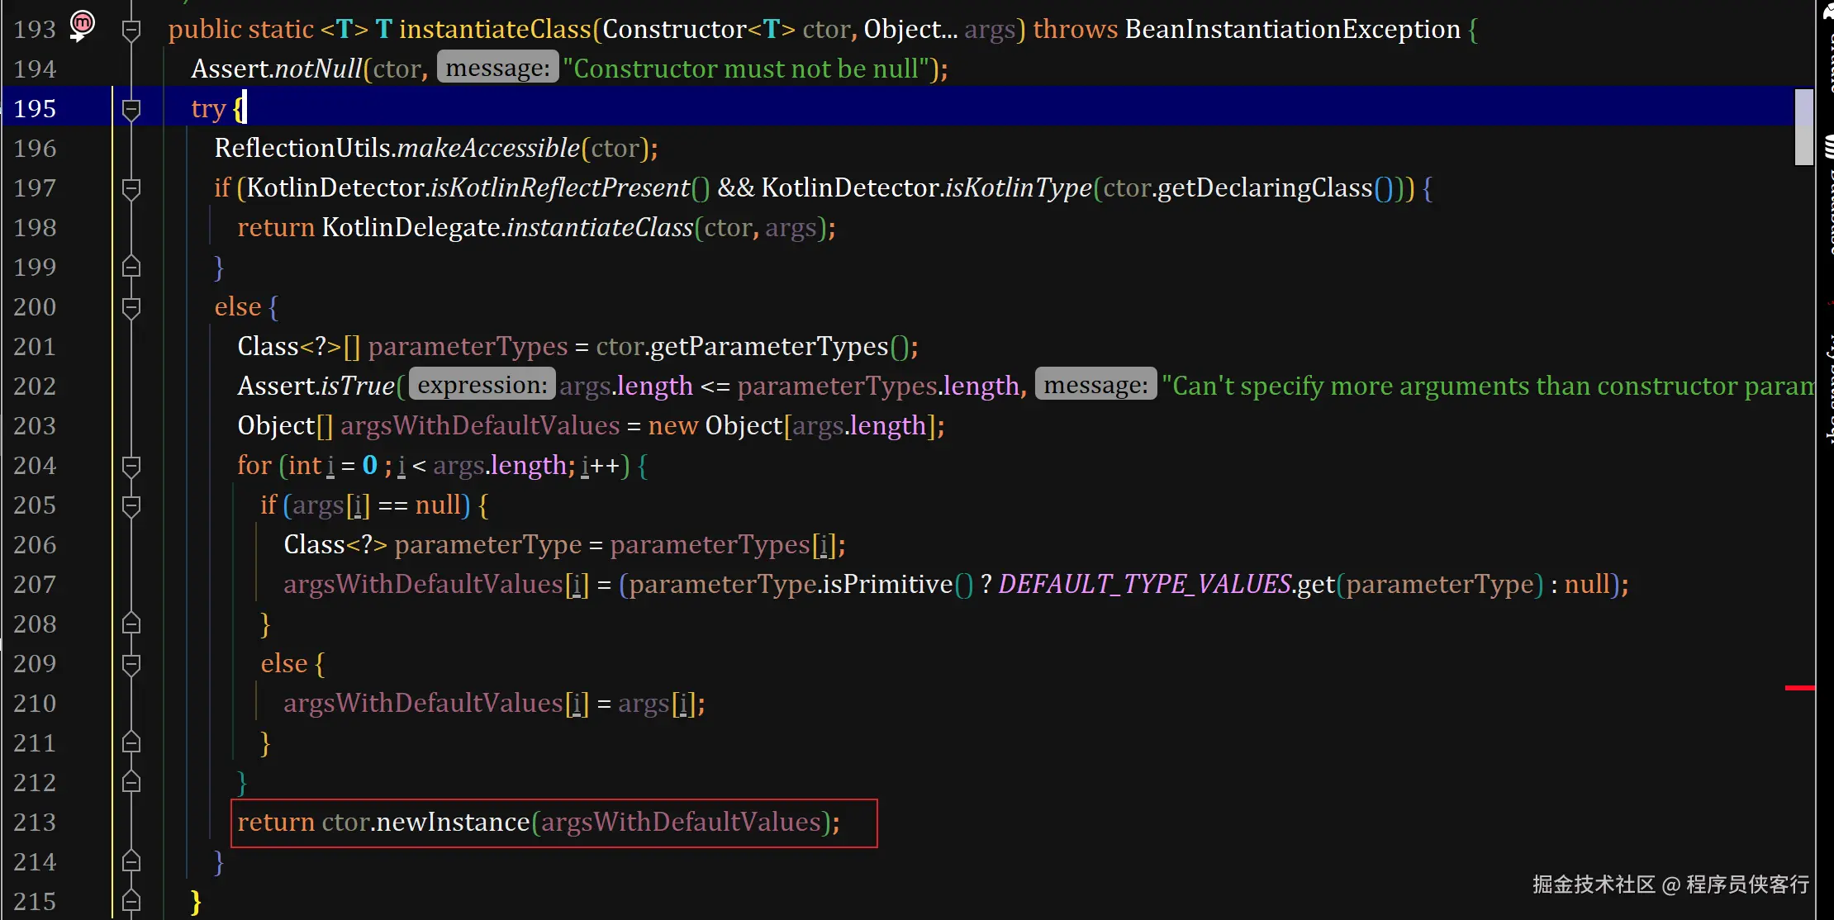1834x920 pixels.
Task: Click the fold end marker on line 208
Action: tap(131, 624)
